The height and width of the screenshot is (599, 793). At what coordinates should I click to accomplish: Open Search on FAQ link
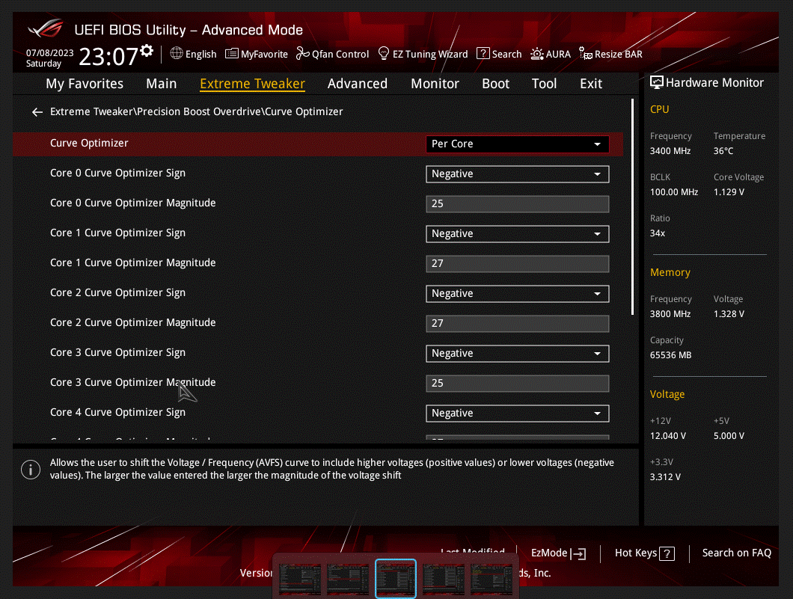736,553
